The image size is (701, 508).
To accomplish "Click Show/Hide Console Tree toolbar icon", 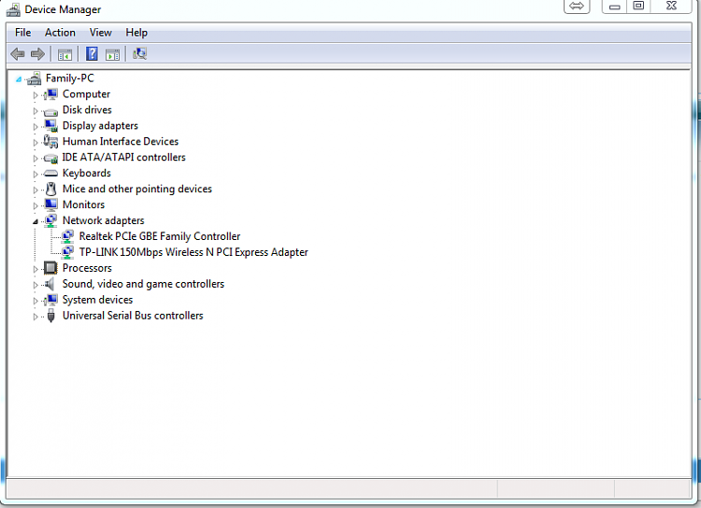I will click(64, 54).
